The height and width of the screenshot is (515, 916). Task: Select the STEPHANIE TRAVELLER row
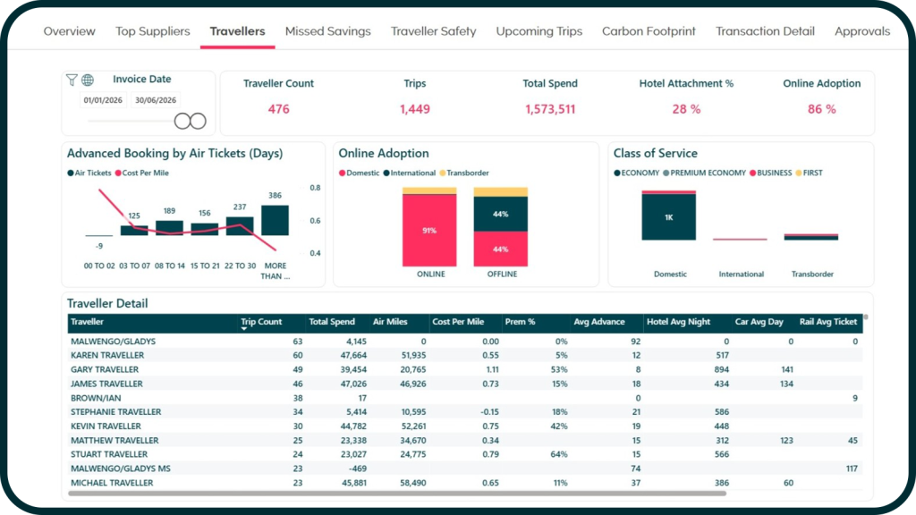point(465,411)
